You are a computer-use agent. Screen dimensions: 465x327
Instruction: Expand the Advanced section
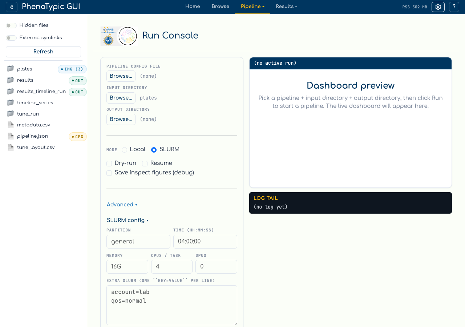click(x=122, y=205)
